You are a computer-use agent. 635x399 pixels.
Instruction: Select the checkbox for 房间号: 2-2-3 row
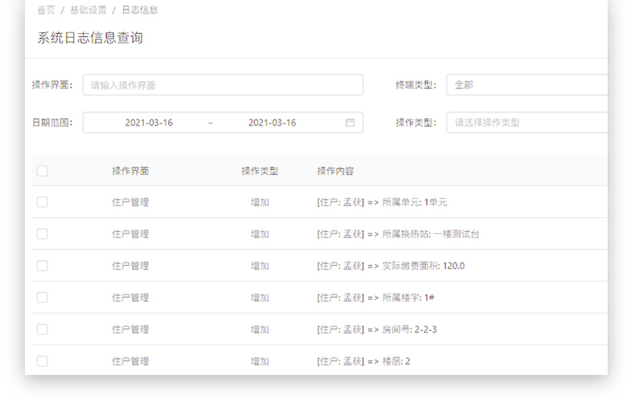pos(42,329)
